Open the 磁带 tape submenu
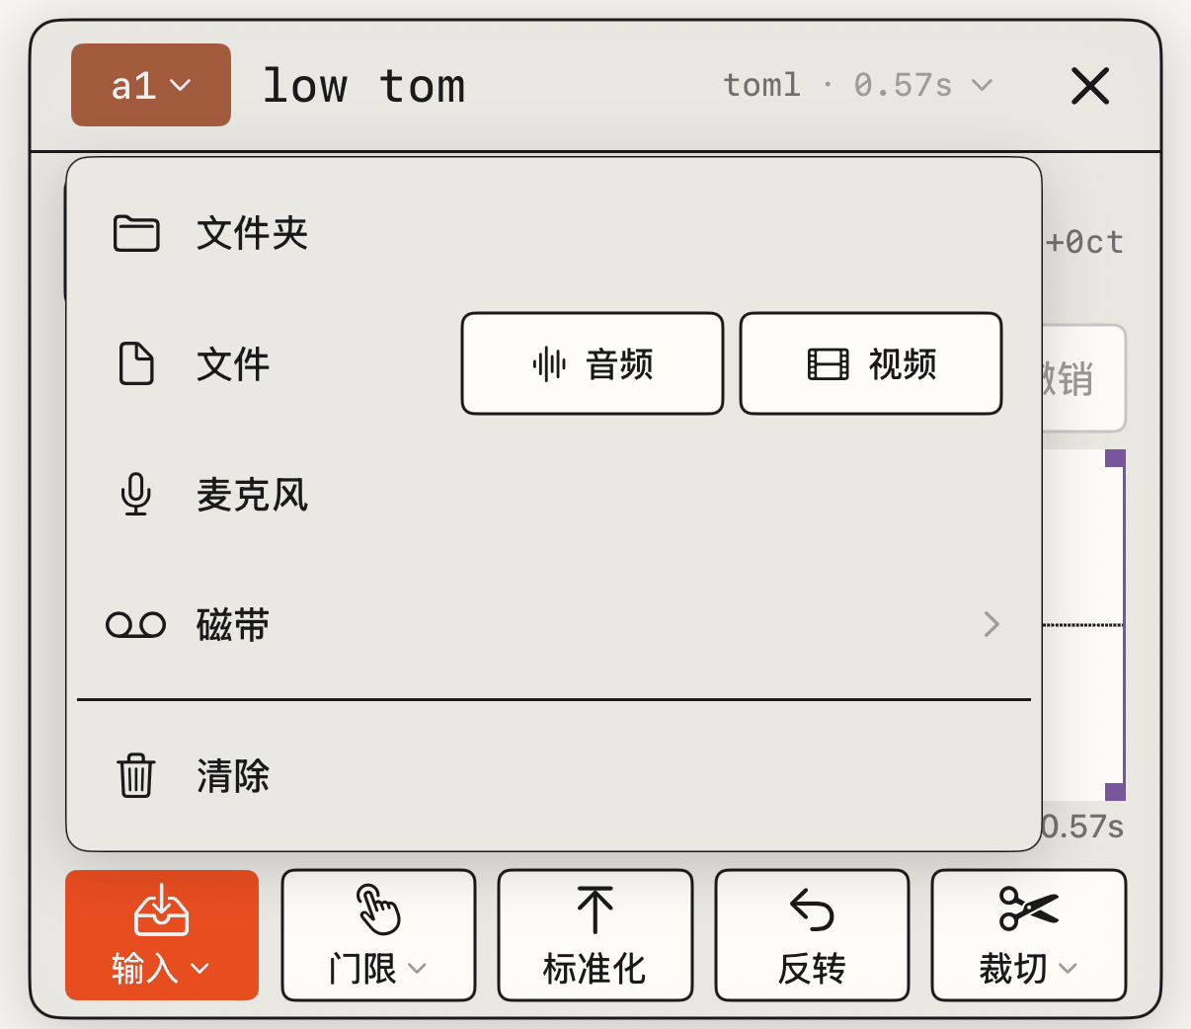The width and height of the screenshot is (1191, 1029). pyautogui.click(x=554, y=625)
